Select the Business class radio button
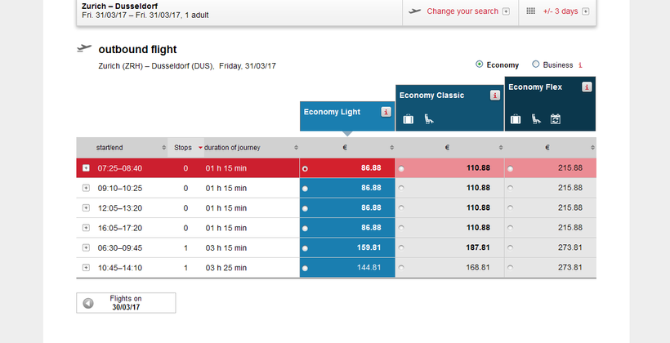The height and width of the screenshot is (343, 670). pyautogui.click(x=536, y=65)
